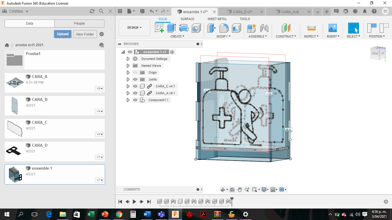
Task: Select the Shell tool
Action: [x=236, y=28]
